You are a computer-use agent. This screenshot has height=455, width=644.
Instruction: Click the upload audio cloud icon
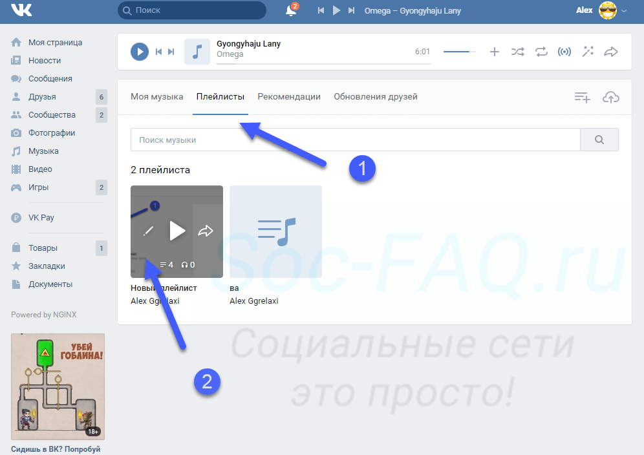click(610, 97)
